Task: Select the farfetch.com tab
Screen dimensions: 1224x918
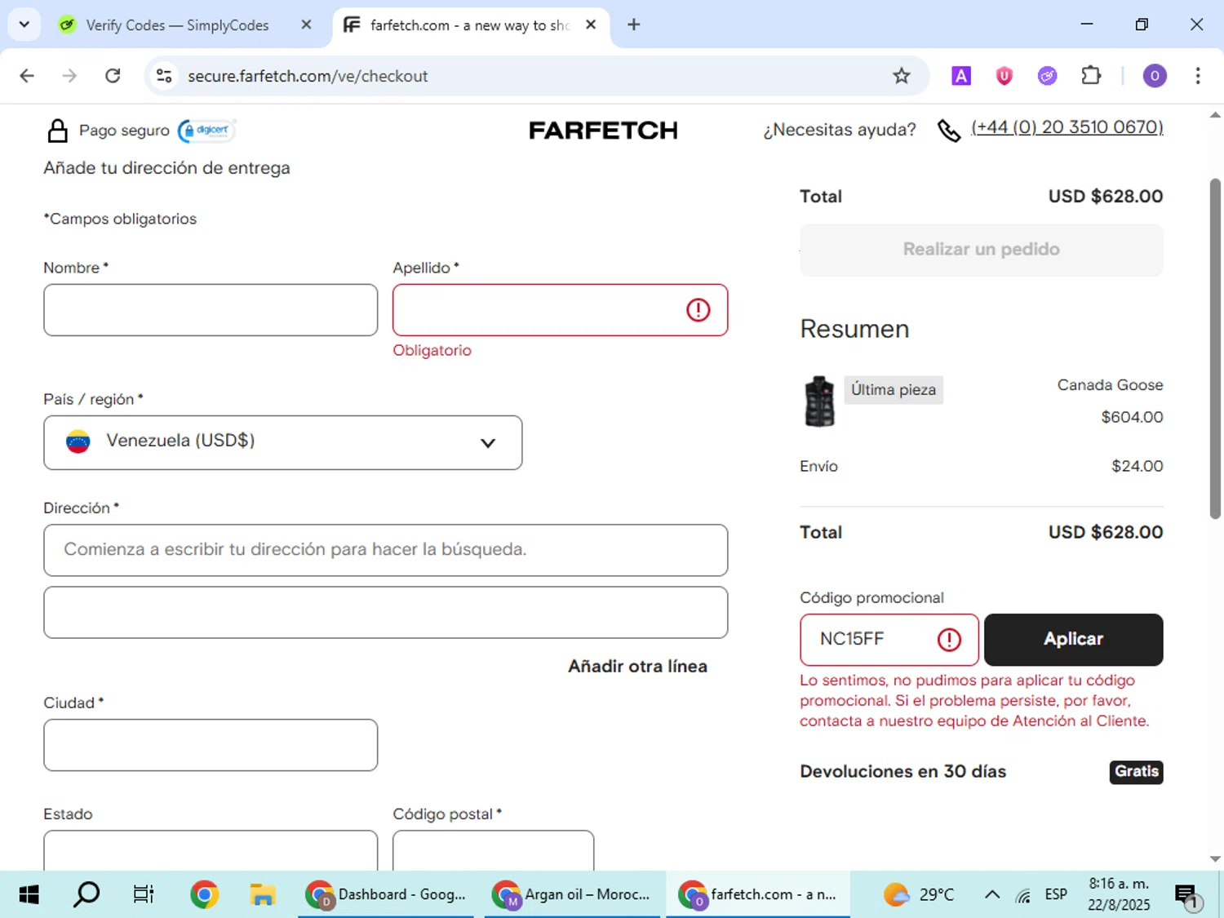Action: click(469, 25)
